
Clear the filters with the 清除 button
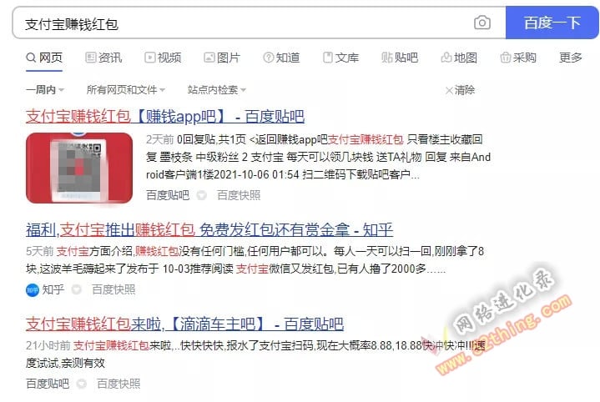click(x=461, y=90)
